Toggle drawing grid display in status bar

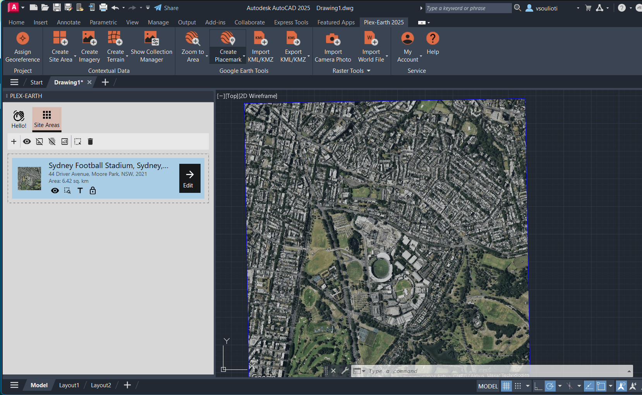[506, 386]
